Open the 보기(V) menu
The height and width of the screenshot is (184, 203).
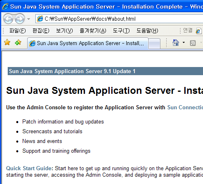coord(65,31)
